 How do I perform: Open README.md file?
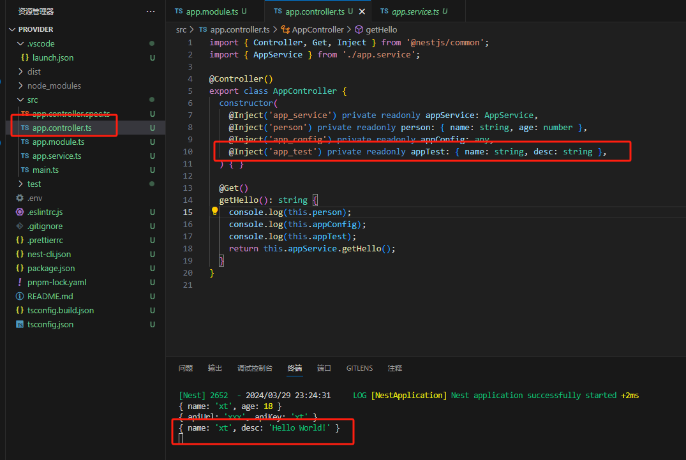[x=50, y=296]
